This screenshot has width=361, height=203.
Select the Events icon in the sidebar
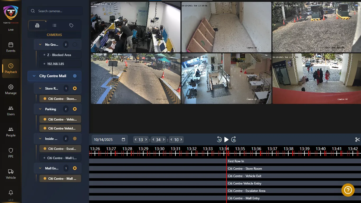pyautogui.click(x=11, y=47)
